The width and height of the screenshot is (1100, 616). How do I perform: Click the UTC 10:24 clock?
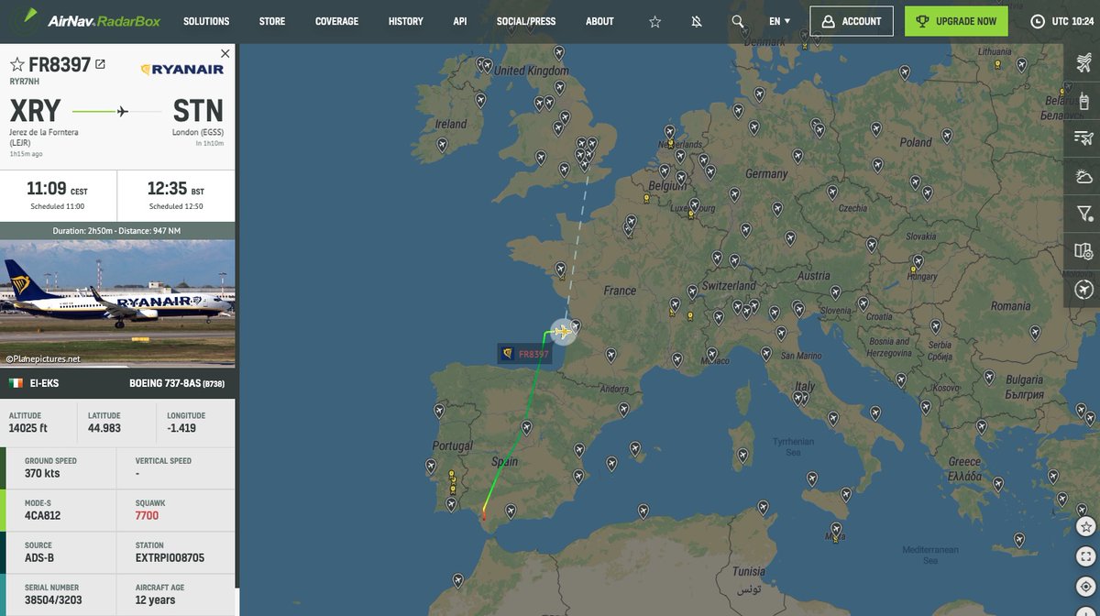pos(1061,21)
